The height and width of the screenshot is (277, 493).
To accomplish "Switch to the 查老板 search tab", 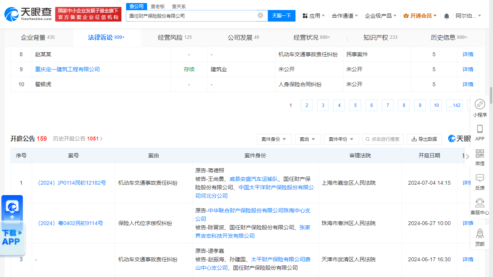I will [158, 7].
